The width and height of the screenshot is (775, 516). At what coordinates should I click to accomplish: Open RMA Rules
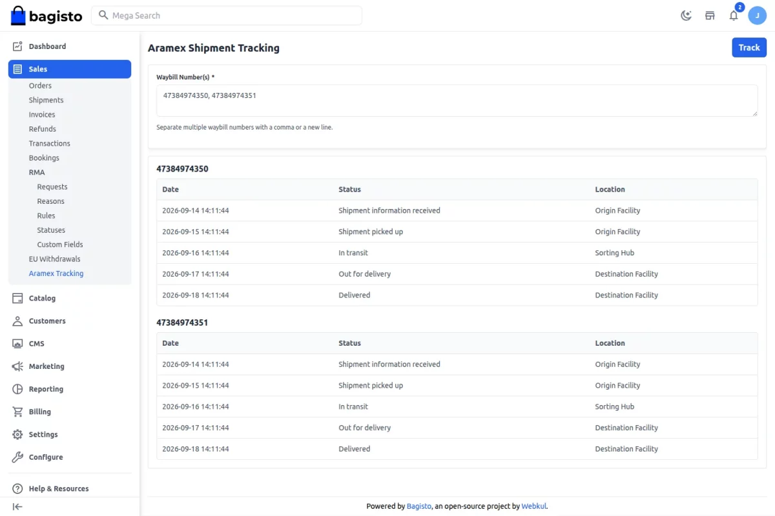[46, 215]
